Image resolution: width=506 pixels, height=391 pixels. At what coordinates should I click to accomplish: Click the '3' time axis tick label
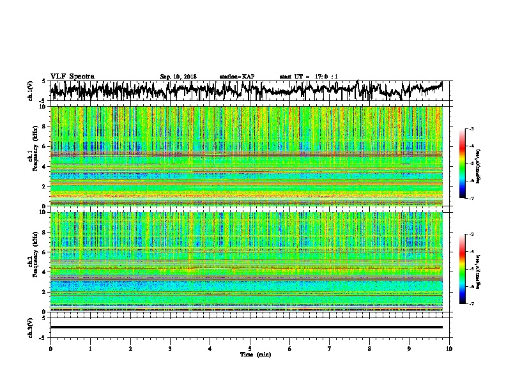pyautogui.click(x=170, y=349)
